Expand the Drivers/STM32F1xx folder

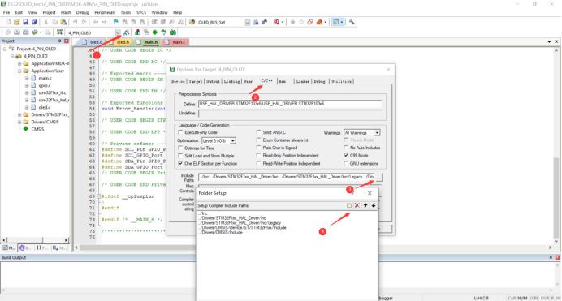(x=19, y=114)
